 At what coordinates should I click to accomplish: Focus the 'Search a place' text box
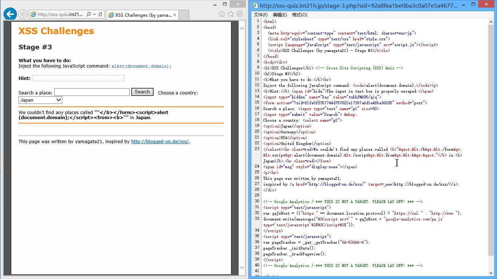click(92, 92)
